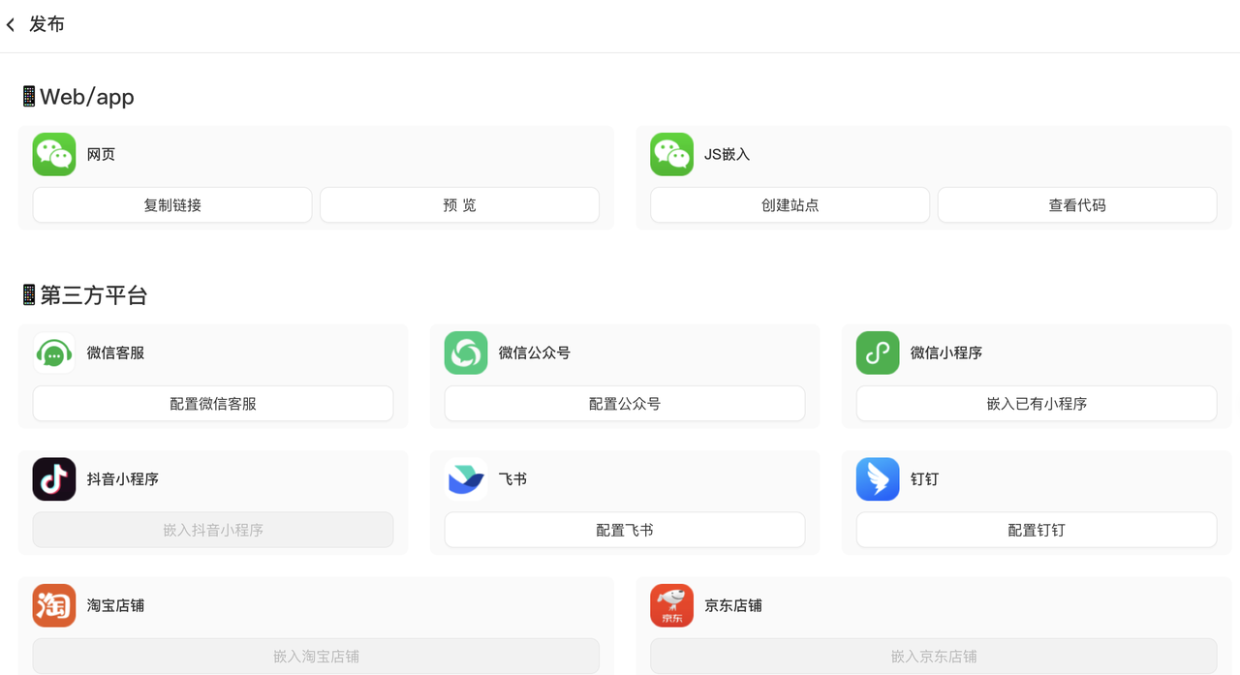The height and width of the screenshot is (675, 1240).
Task: Click the 微信小程序 icon
Action: tap(878, 353)
